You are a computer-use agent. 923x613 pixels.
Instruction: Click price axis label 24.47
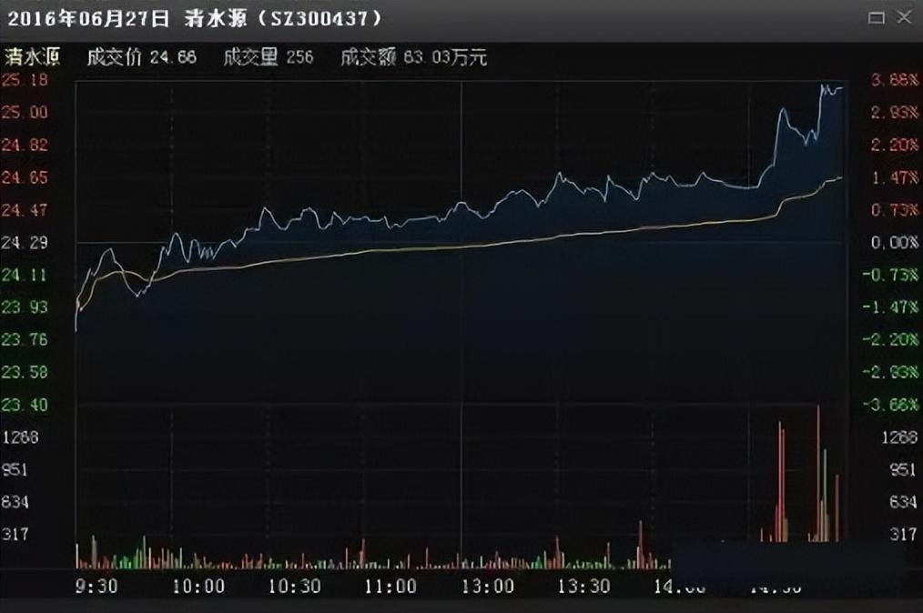coord(25,210)
